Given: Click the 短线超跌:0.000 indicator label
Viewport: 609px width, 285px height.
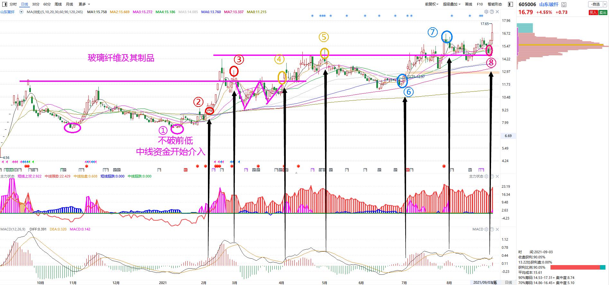Looking at the screenshot, I should click(112, 176).
